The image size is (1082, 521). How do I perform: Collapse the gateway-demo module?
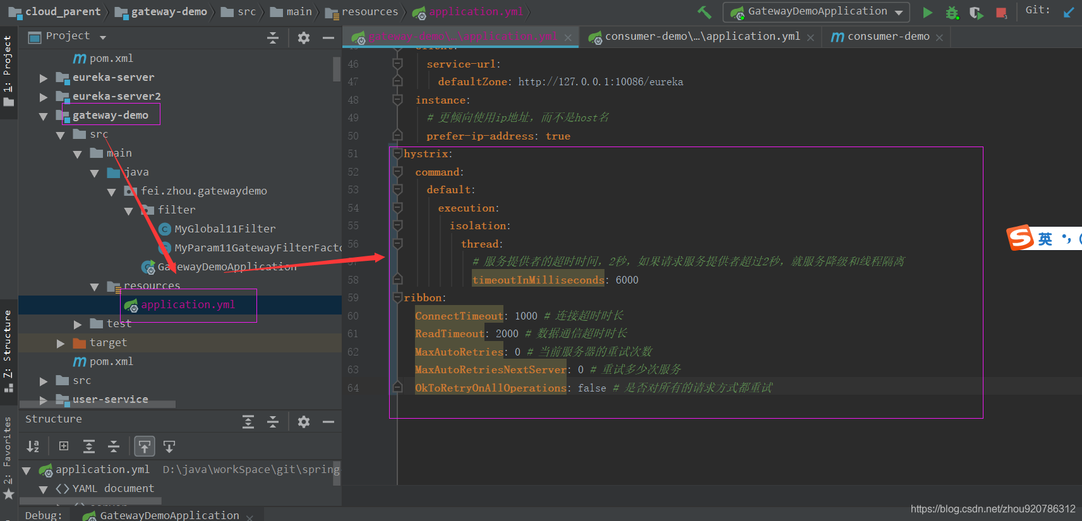(x=44, y=116)
